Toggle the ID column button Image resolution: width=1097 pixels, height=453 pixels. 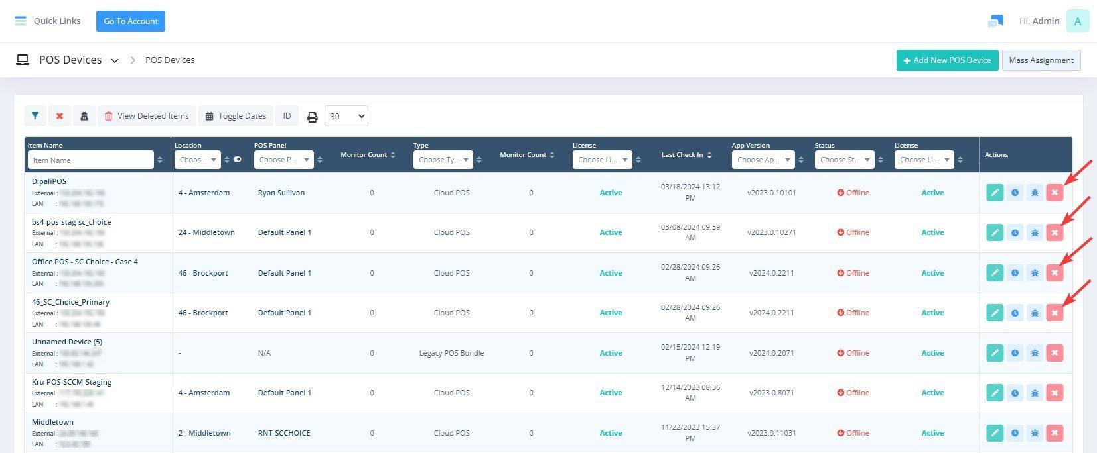pyautogui.click(x=287, y=116)
